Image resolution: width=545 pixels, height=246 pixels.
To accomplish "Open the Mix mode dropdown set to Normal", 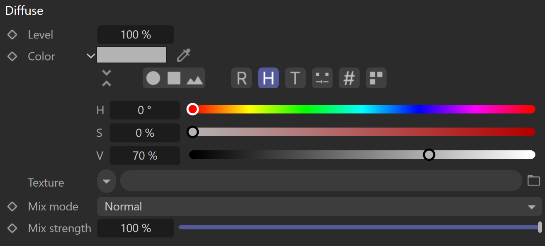I will pyautogui.click(x=319, y=206).
